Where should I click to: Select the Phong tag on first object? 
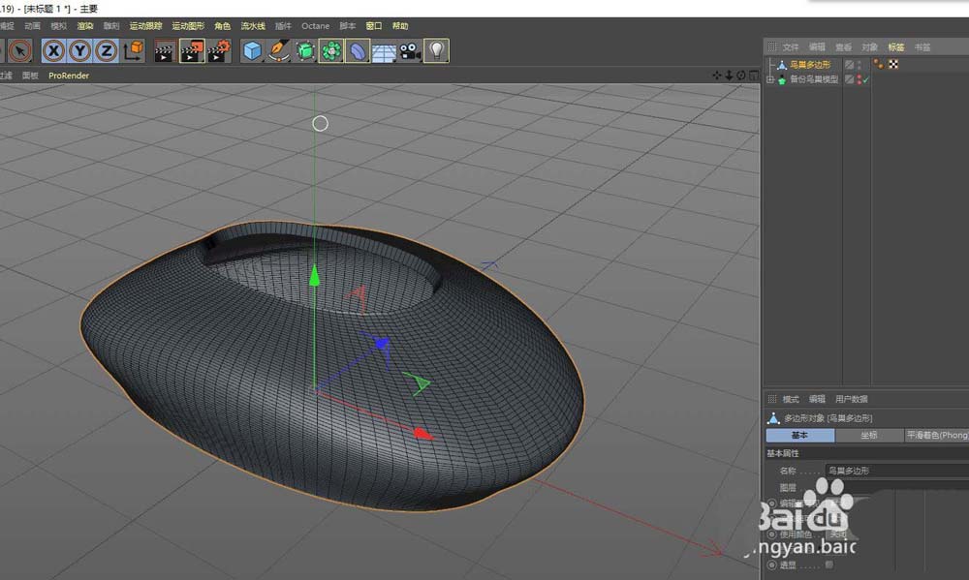pyautogui.click(x=878, y=64)
